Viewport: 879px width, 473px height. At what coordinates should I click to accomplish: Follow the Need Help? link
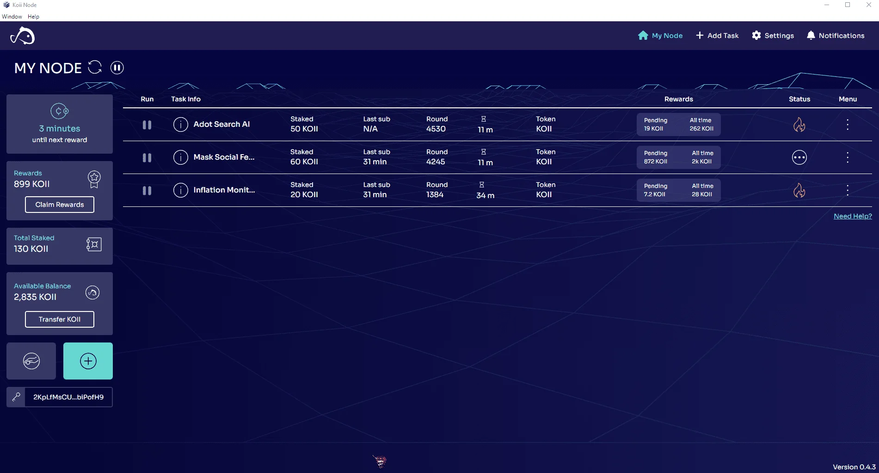(853, 216)
